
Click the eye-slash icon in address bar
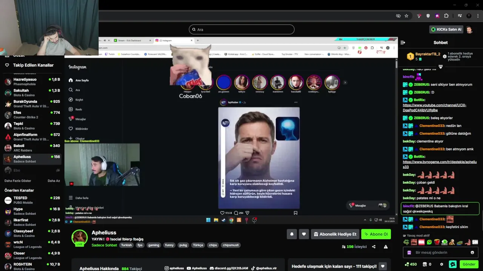[398, 16]
